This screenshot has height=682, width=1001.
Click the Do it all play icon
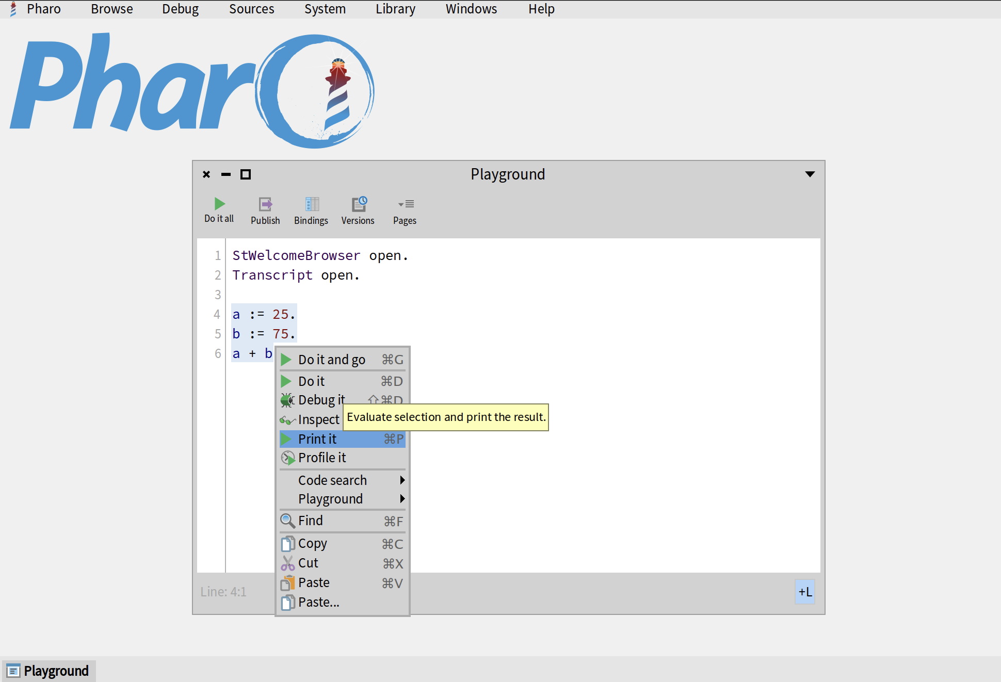[x=219, y=204]
